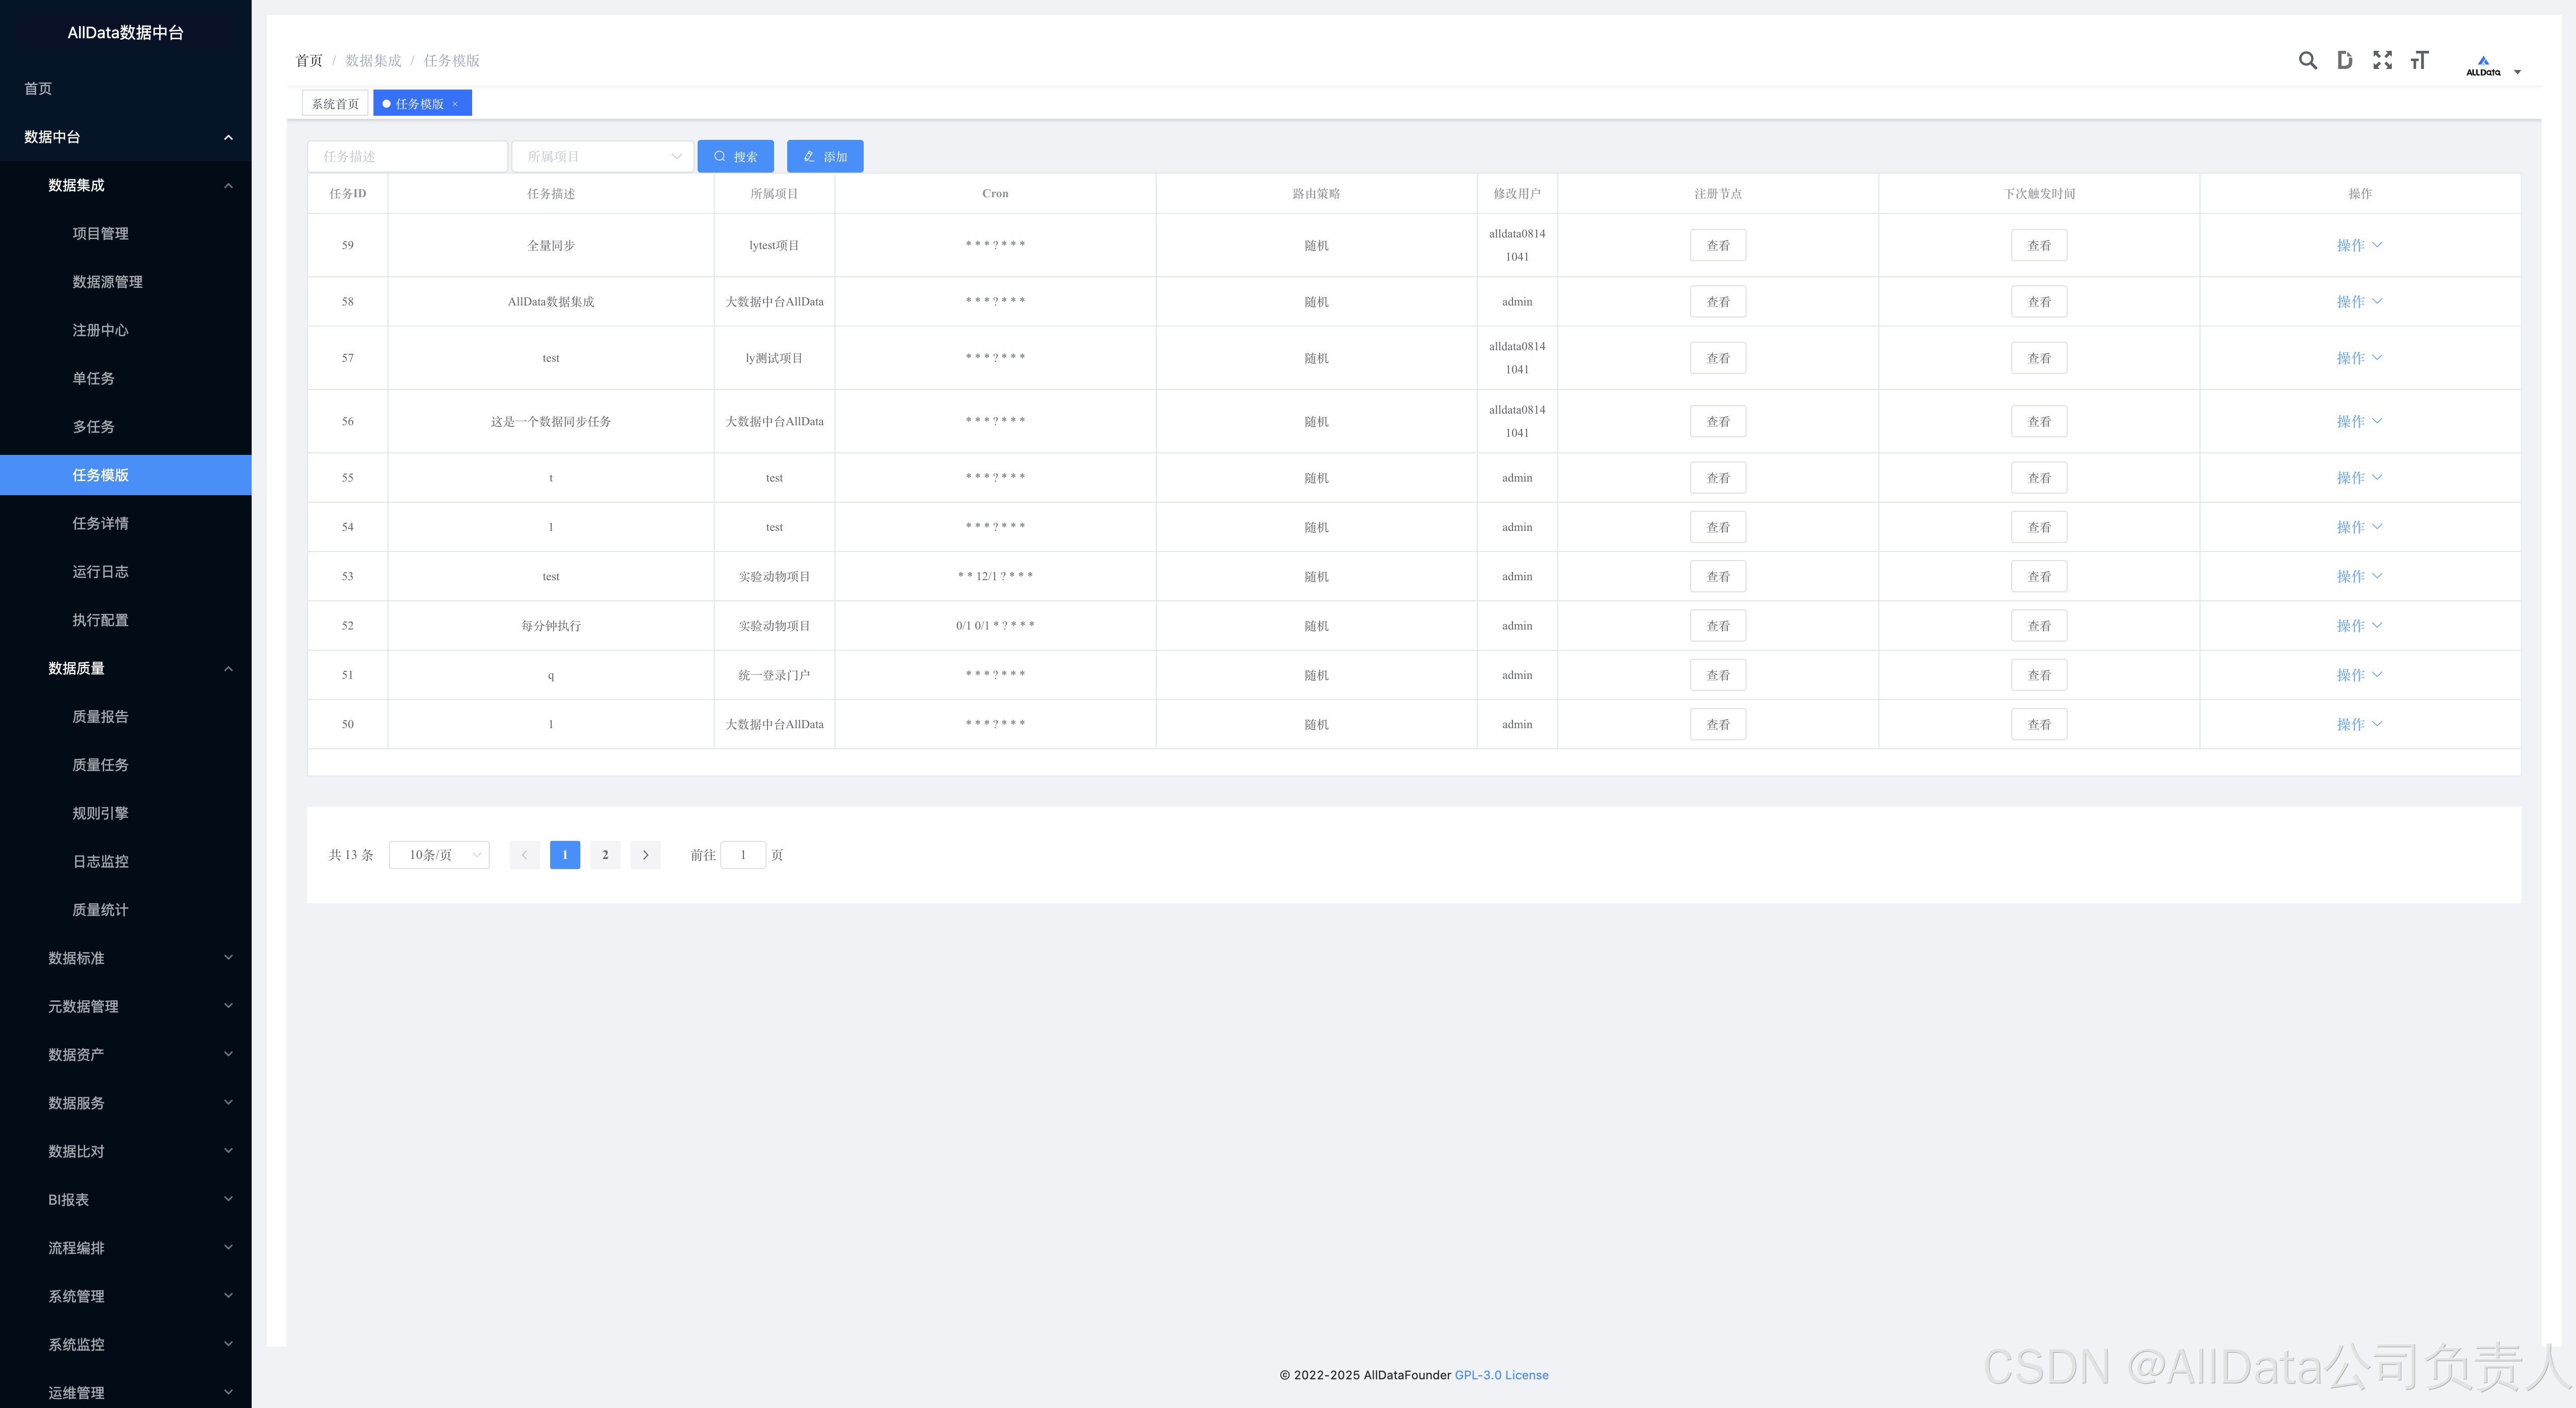Click the font size icon
The image size is (2576, 1408).
point(2419,60)
